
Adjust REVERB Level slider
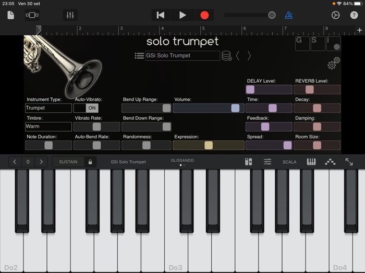[x=317, y=89]
